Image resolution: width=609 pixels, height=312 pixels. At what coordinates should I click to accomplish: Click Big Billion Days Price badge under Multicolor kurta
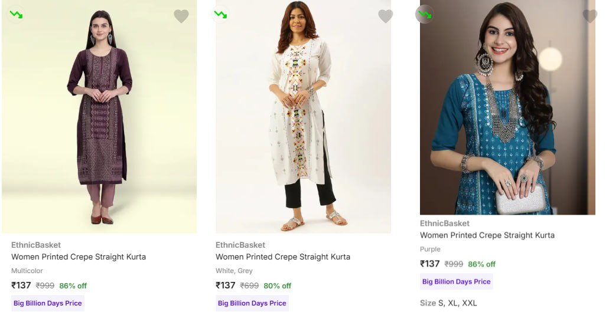coord(48,303)
